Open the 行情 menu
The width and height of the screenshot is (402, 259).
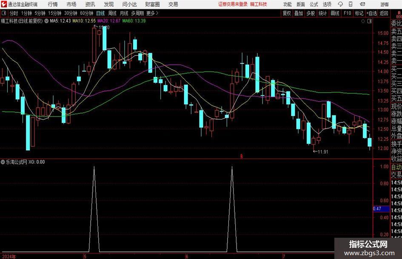pyautogui.click(x=53, y=4)
